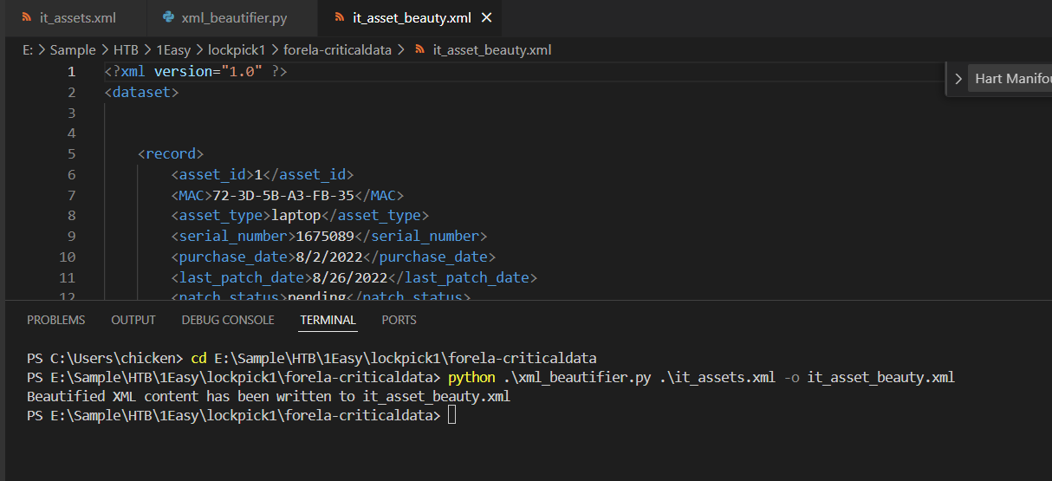Click line number 5 in the gutter
The height and width of the screenshot is (481, 1052).
[x=71, y=154]
